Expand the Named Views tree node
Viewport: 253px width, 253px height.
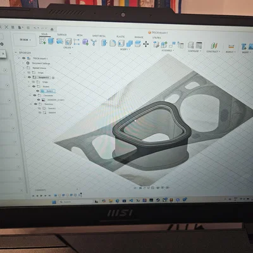tap(23, 68)
